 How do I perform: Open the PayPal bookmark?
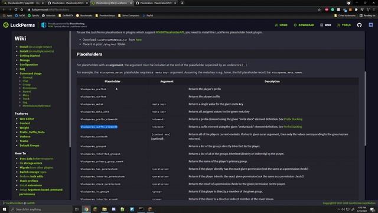(x=148, y=15)
